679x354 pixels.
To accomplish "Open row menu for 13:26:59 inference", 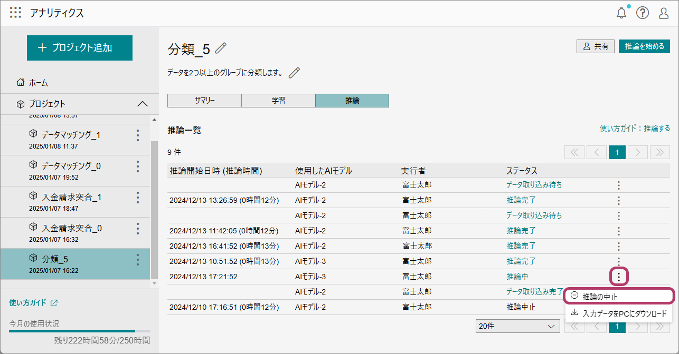I will pyautogui.click(x=618, y=200).
